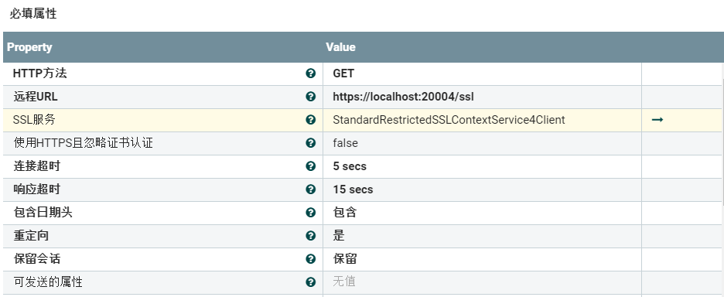Open the StandardRestrictedSSLContextService4Client value selector
724x297 pixels.
click(x=482, y=120)
